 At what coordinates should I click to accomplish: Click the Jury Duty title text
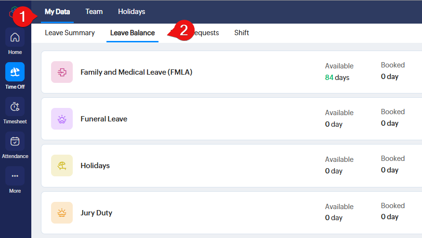96,212
